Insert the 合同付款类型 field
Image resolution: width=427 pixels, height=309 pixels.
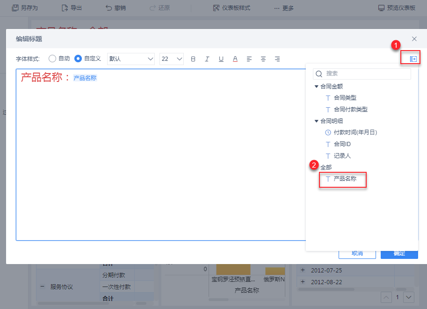[x=351, y=110]
